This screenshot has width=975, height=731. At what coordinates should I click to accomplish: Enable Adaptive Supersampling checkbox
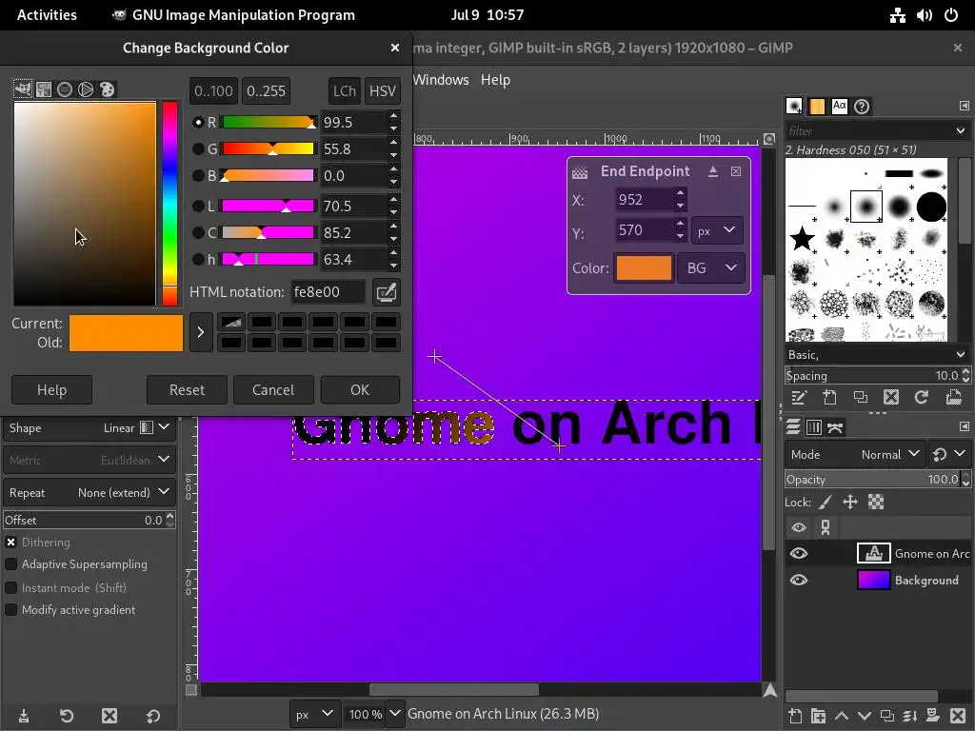(11, 564)
